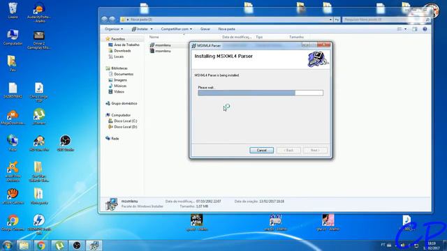447x251 pixels.
Task: Sort files by the Tamanho column
Action: click(296, 37)
